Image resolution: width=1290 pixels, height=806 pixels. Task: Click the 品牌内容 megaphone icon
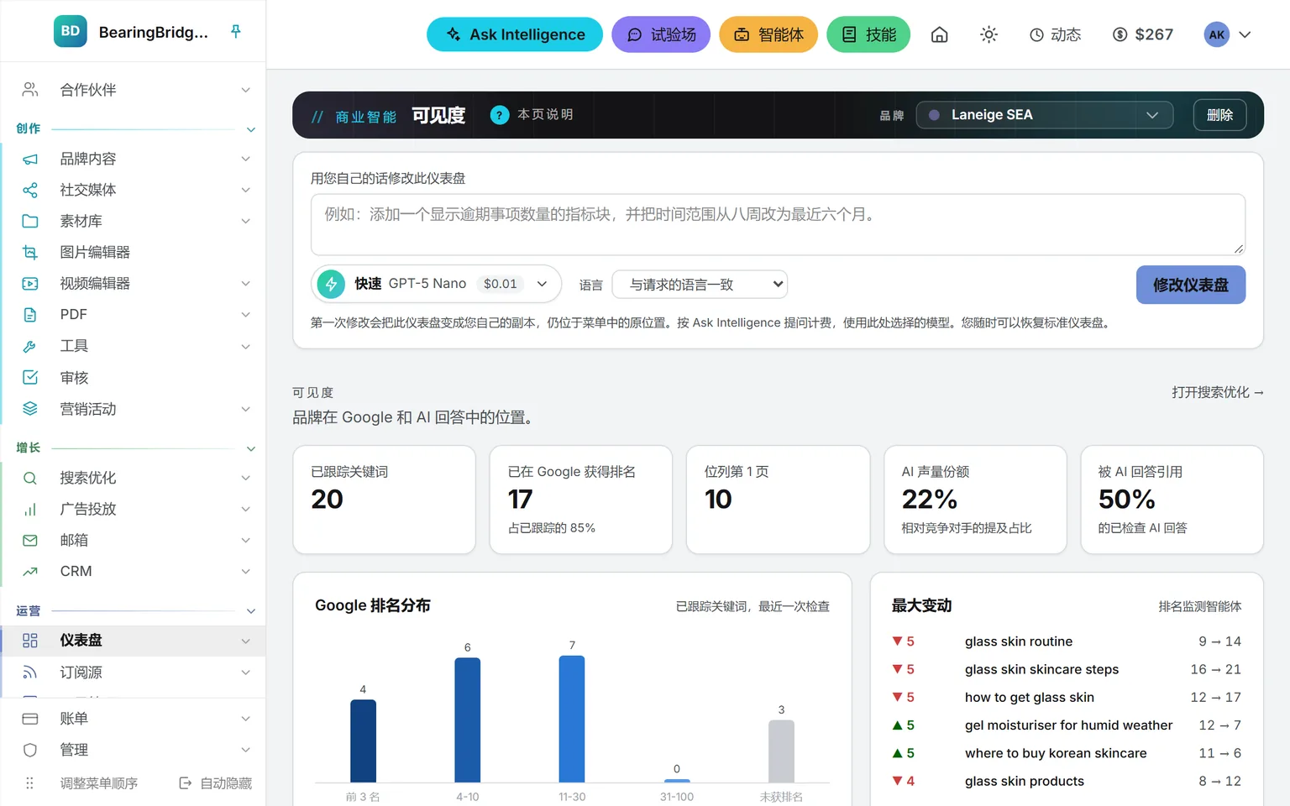(x=30, y=159)
